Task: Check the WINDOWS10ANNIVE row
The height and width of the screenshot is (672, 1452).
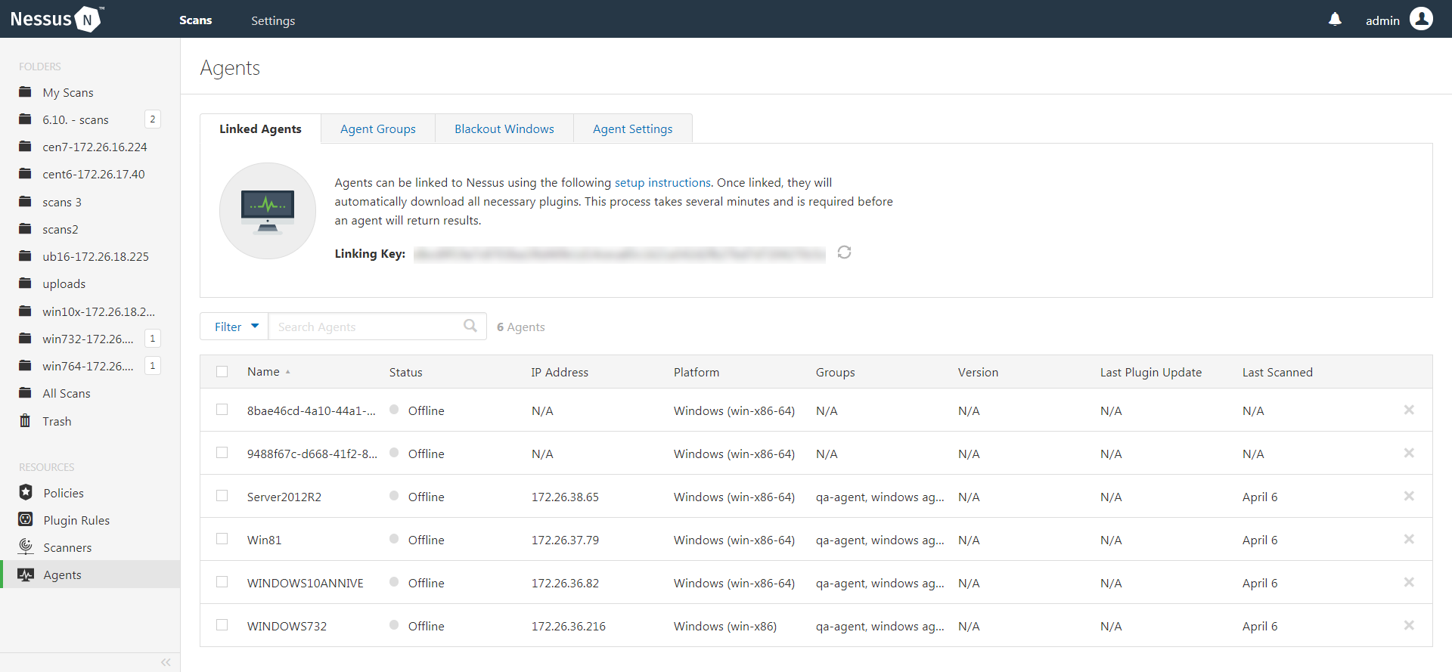Action: tap(222, 581)
